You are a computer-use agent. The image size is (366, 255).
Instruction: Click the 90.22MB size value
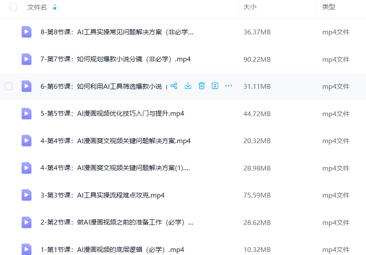tap(257, 59)
